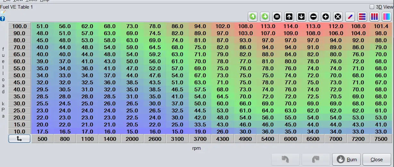Select the cell with value 43.5
394x167 pixels.
155,82
